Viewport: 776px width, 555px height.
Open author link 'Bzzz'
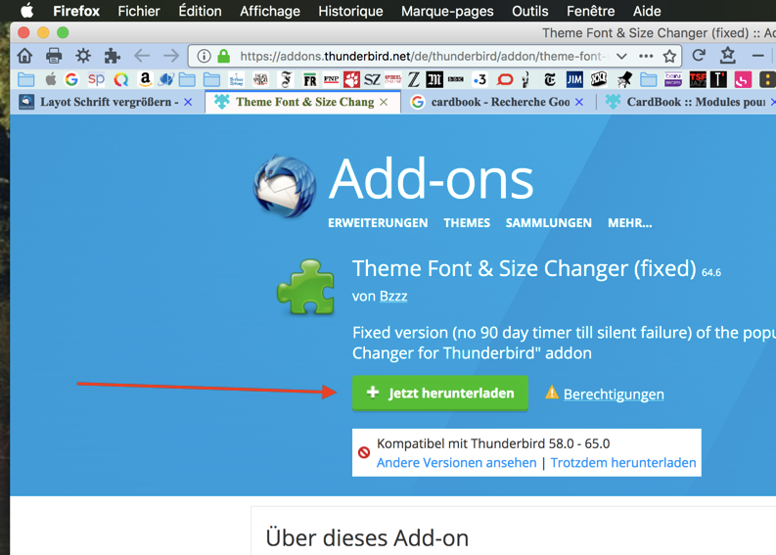[x=393, y=296]
